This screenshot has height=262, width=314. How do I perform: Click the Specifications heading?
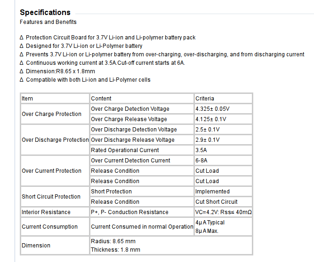click(x=45, y=13)
